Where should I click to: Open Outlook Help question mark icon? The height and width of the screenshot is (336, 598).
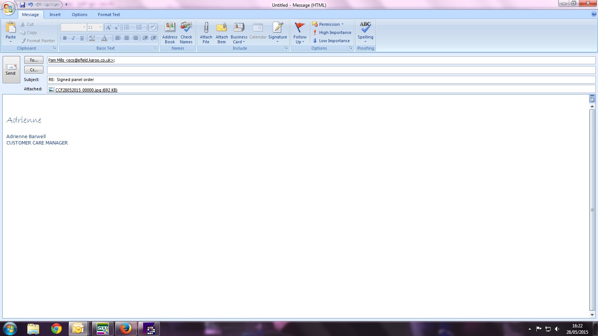pos(594,14)
